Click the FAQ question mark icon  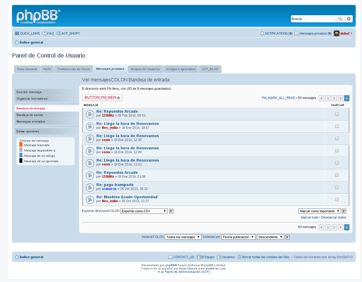pos(44,33)
